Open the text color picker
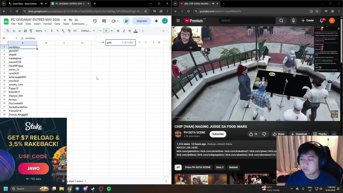343x193 pixels. click(x=136, y=31)
